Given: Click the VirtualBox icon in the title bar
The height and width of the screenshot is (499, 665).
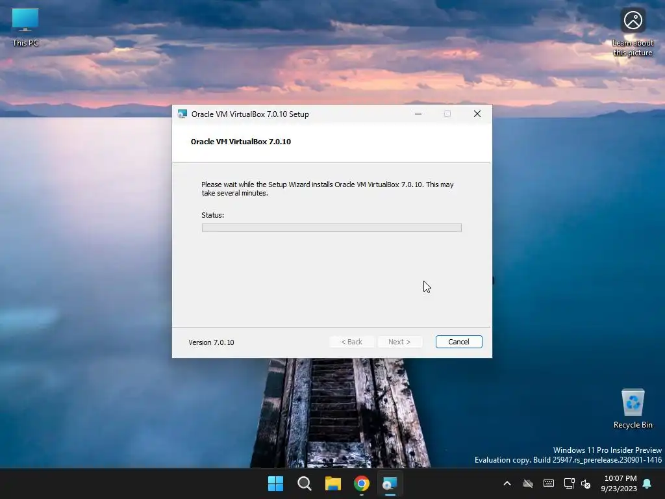Looking at the screenshot, I should pyautogui.click(x=182, y=114).
